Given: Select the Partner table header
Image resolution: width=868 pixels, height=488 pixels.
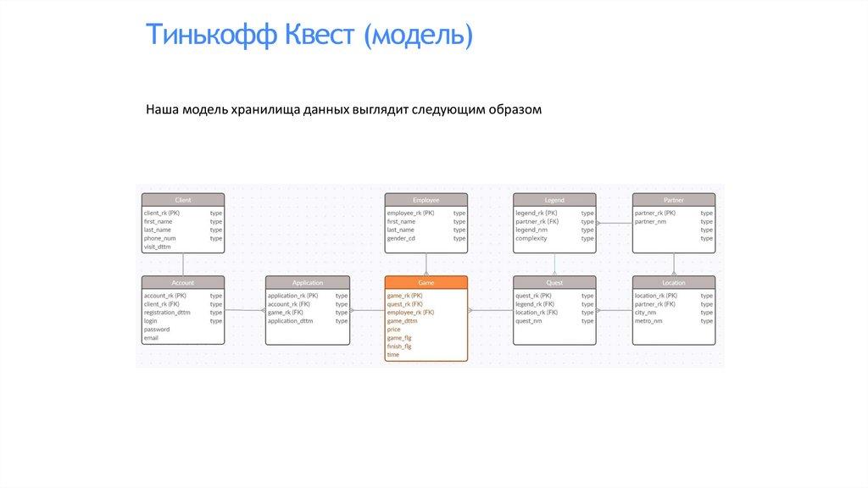Looking at the screenshot, I should (674, 200).
